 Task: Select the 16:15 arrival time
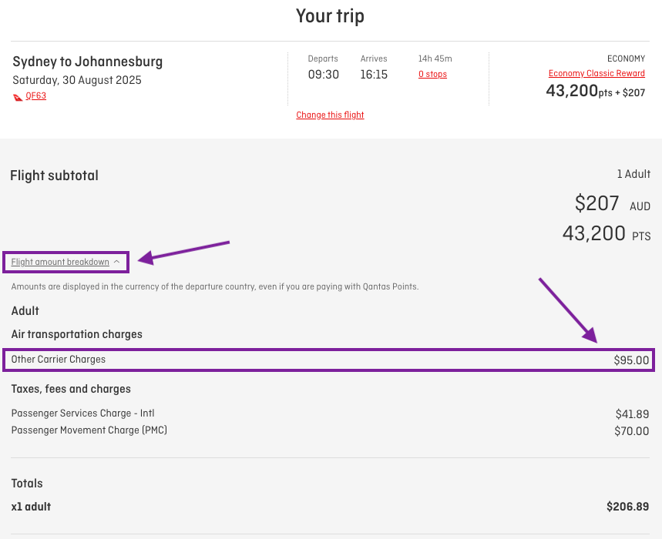[x=374, y=75]
